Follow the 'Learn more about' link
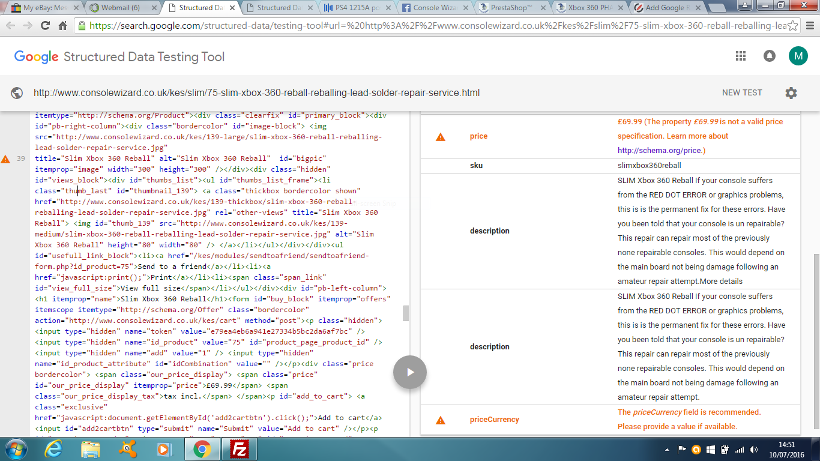This screenshot has width=820, height=461. pos(698,136)
